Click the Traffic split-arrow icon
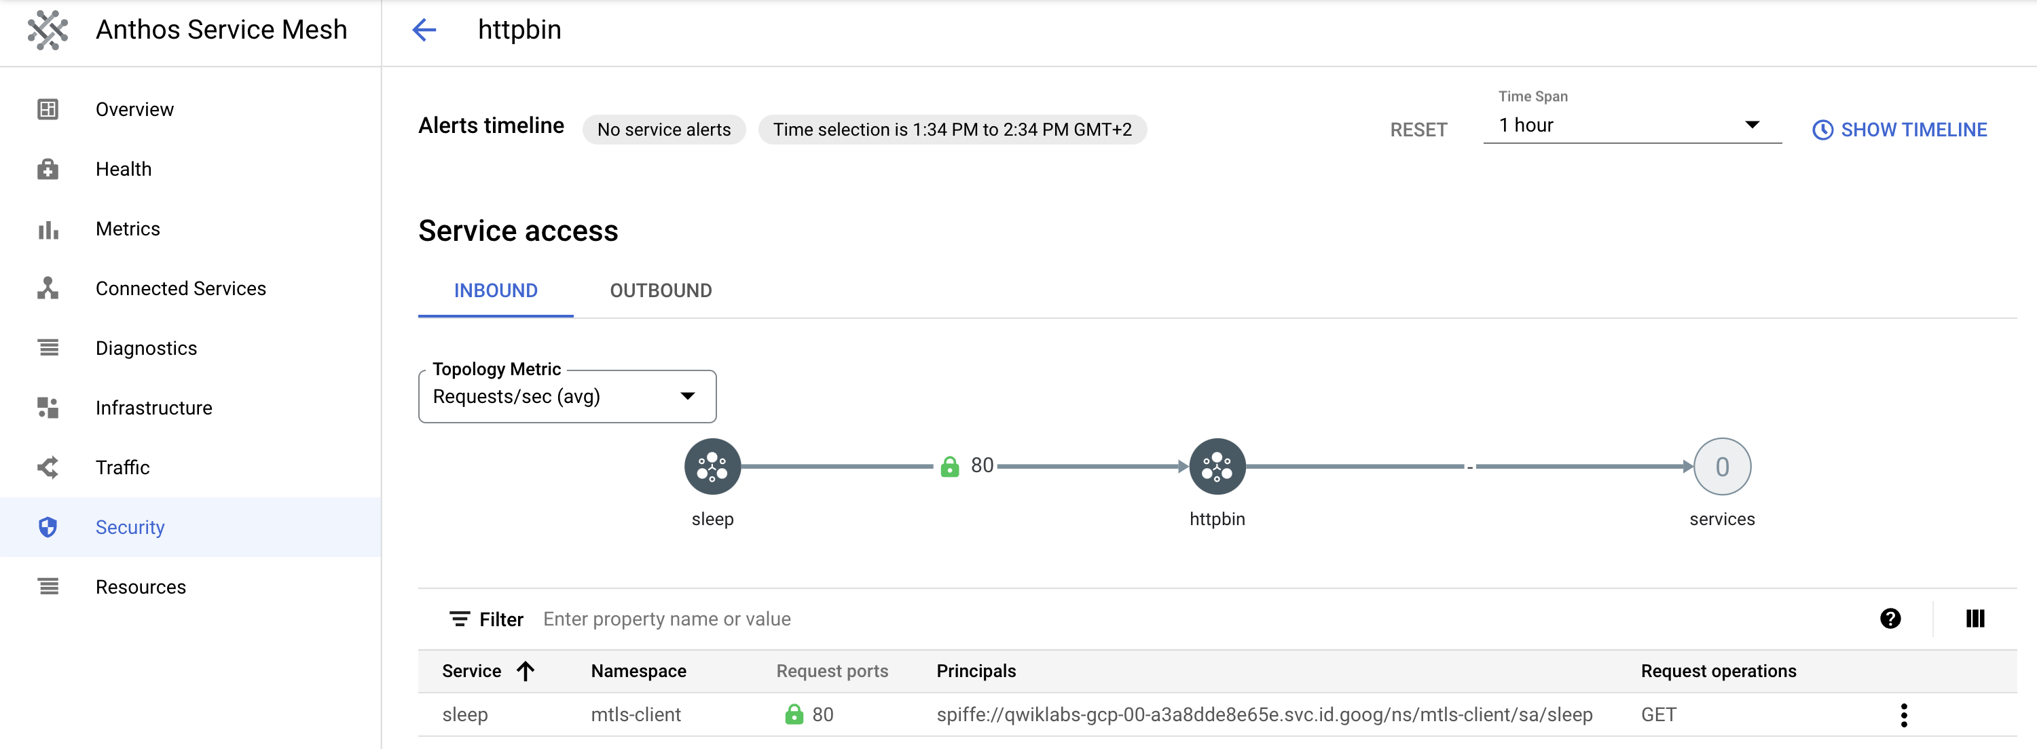This screenshot has width=2037, height=749. pyautogui.click(x=48, y=467)
